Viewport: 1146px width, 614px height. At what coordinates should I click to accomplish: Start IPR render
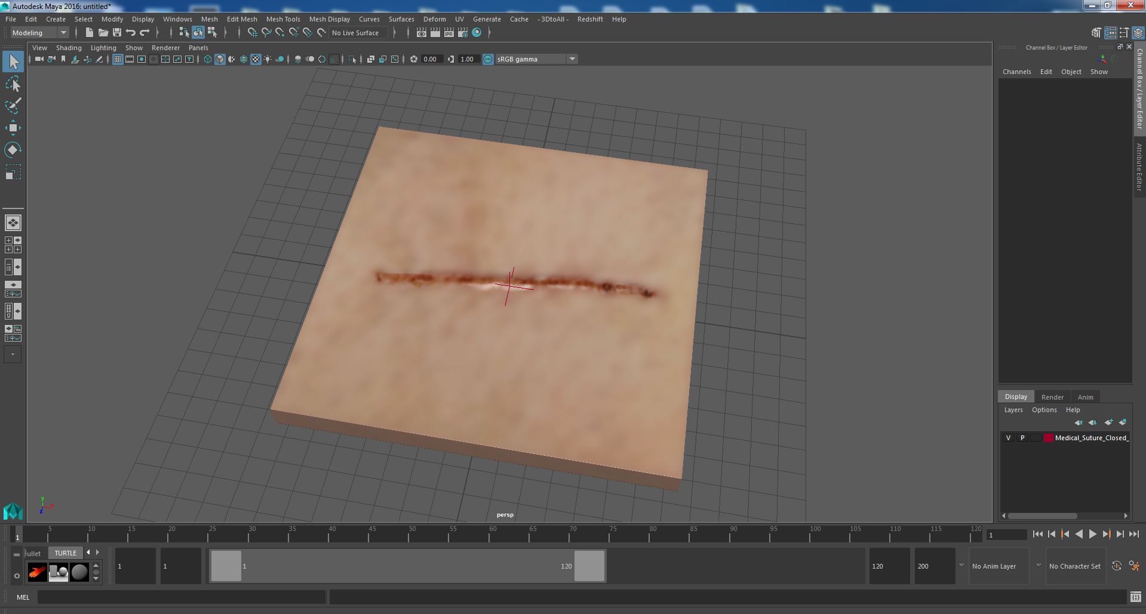[449, 33]
